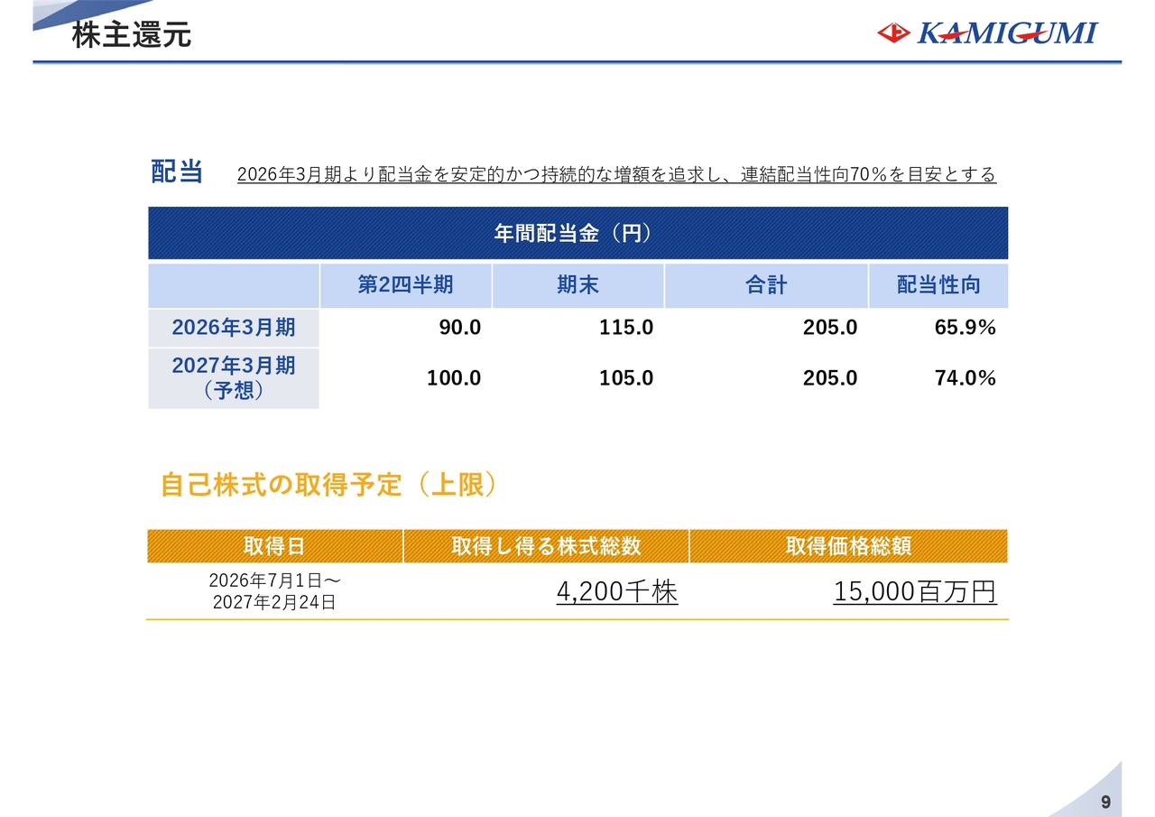Click the KAMIGUMI logo

(x=988, y=33)
